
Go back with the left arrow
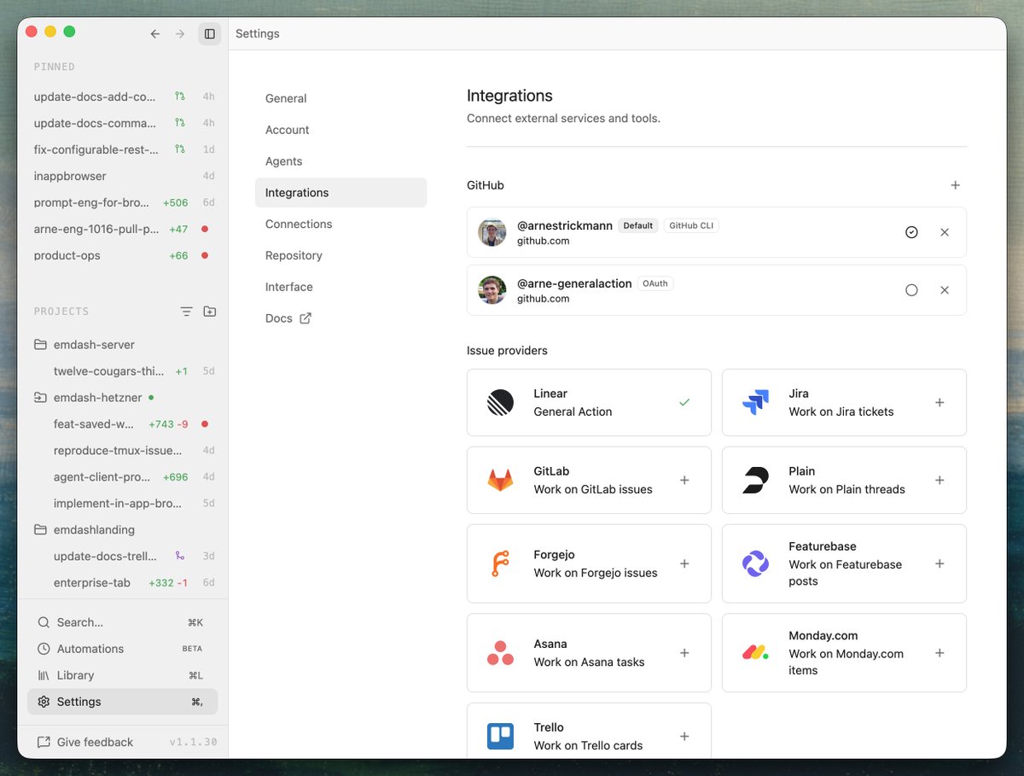tap(155, 34)
